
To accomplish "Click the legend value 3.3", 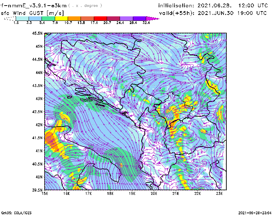I will [29, 23].
